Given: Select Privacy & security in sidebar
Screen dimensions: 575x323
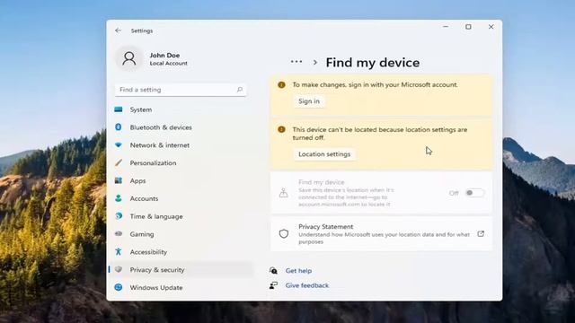Looking at the screenshot, I should pyautogui.click(x=181, y=269).
